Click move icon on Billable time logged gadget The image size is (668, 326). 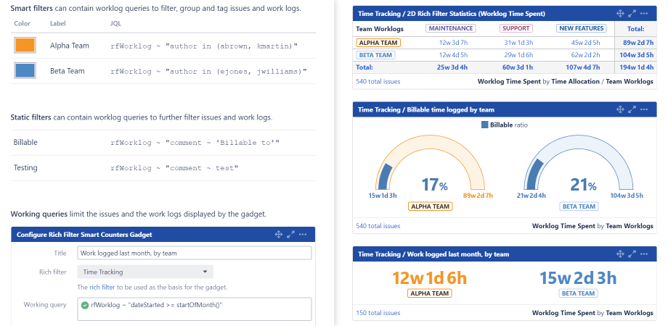click(620, 109)
